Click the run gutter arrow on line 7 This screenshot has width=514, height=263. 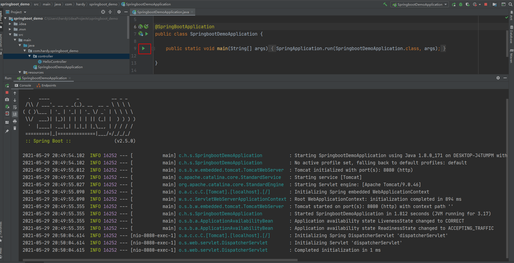point(147,34)
